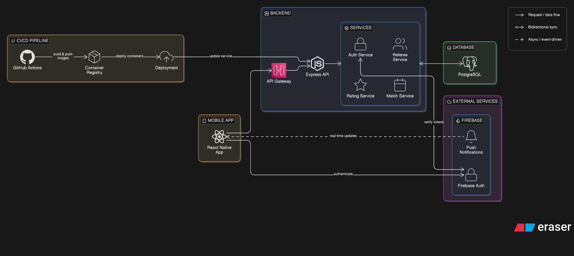The width and height of the screenshot is (574, 256).
Task: Click the Rating Service star icon
Action: coord(360,85)
